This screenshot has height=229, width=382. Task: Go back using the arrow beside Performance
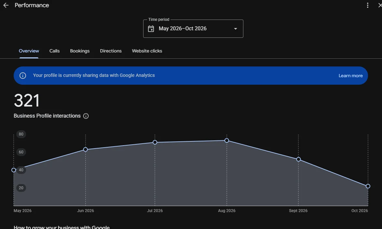pos(6,5)
